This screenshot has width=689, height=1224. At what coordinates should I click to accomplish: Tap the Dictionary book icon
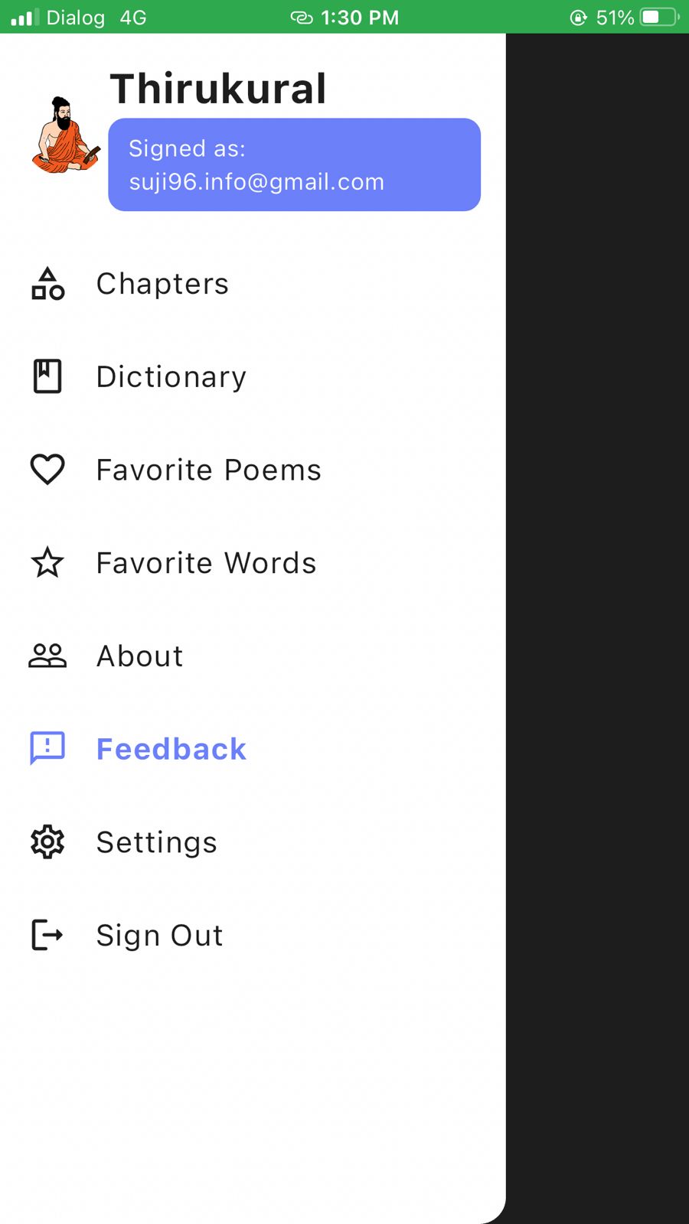pyautogui.click(x=47, y=376)
